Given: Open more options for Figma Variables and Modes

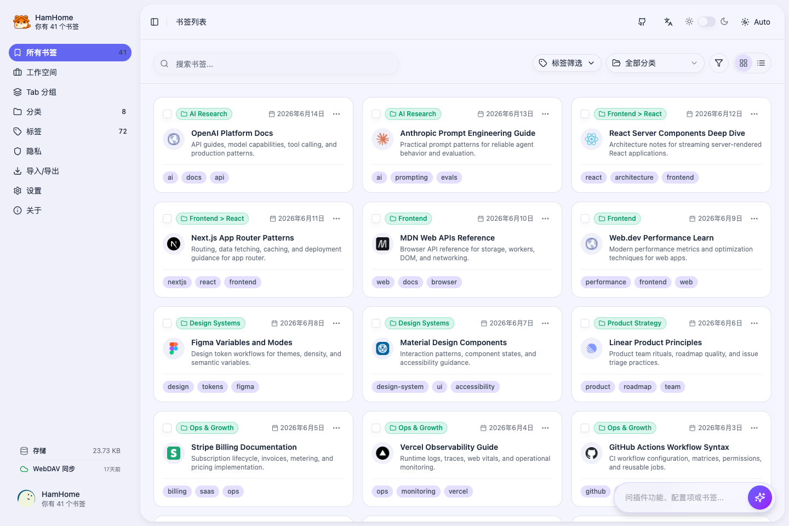Looking at the screenshot, I should 336,323.
